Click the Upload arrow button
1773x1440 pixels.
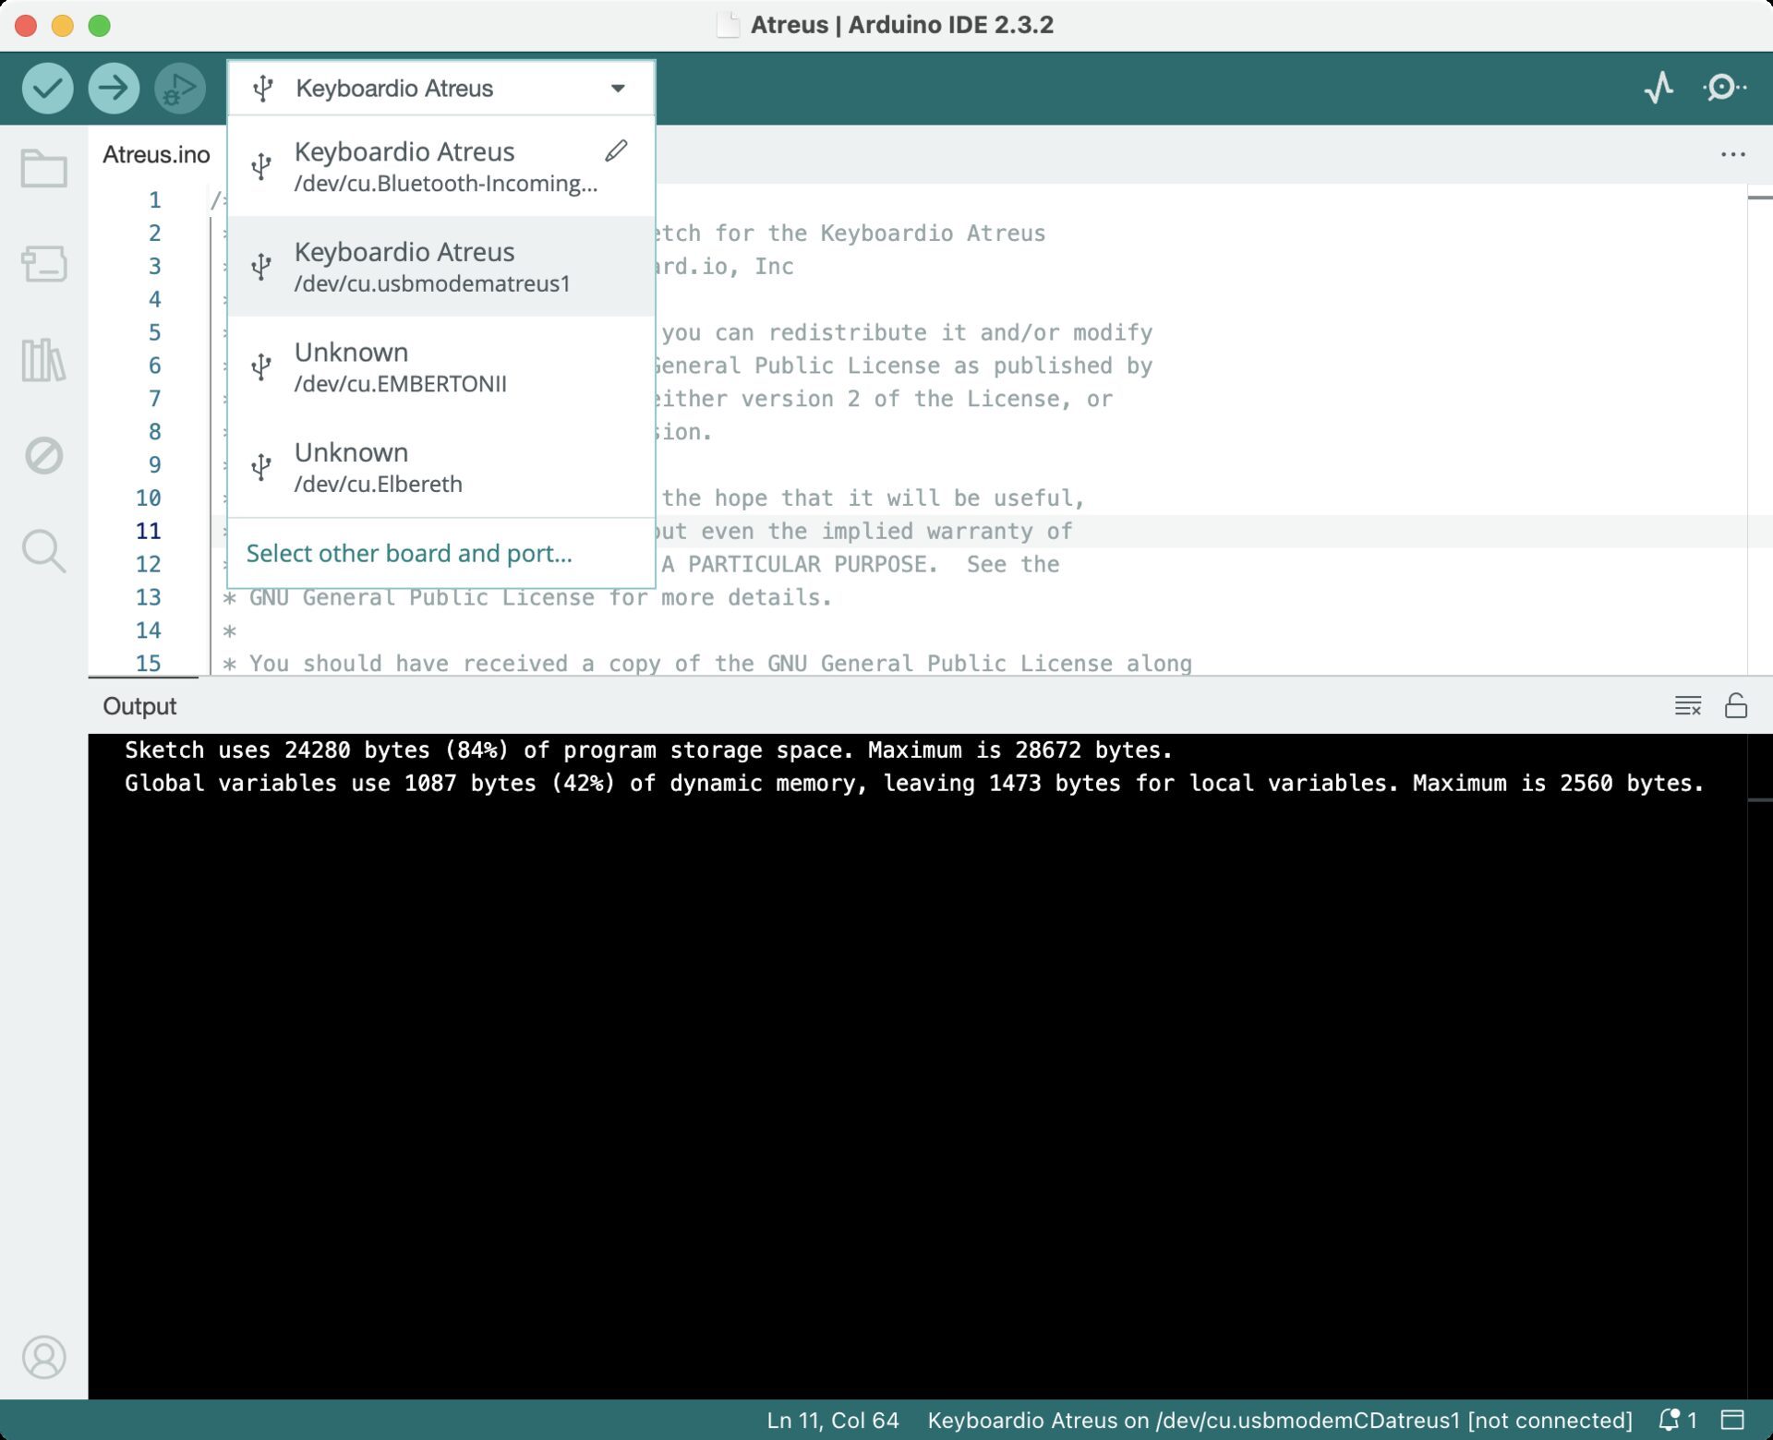(x=114, y=89)
